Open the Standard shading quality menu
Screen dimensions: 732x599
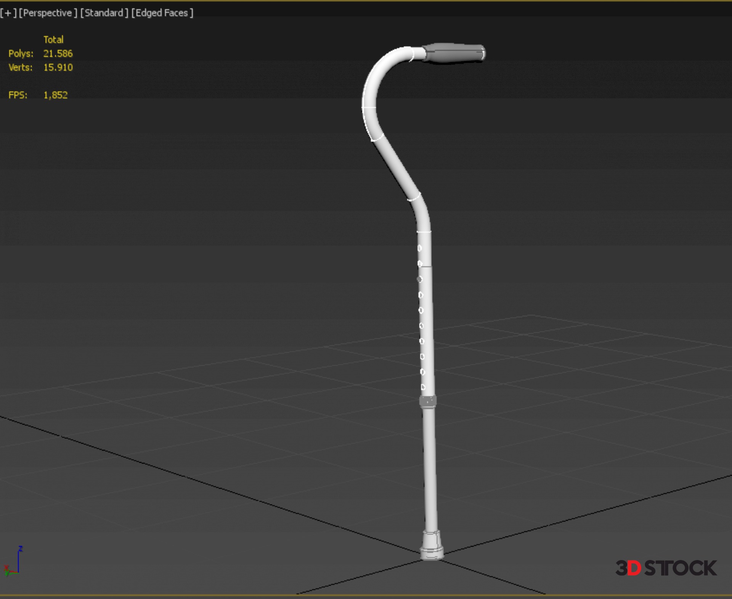[x=104, y=13]
